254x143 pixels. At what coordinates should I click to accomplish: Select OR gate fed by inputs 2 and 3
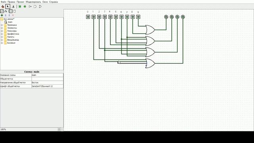150,52
